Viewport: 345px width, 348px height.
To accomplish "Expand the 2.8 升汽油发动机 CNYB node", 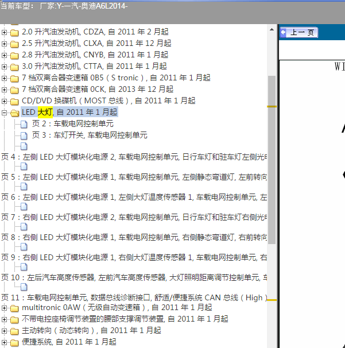I will pyautogui.click(x=4, y=55).
